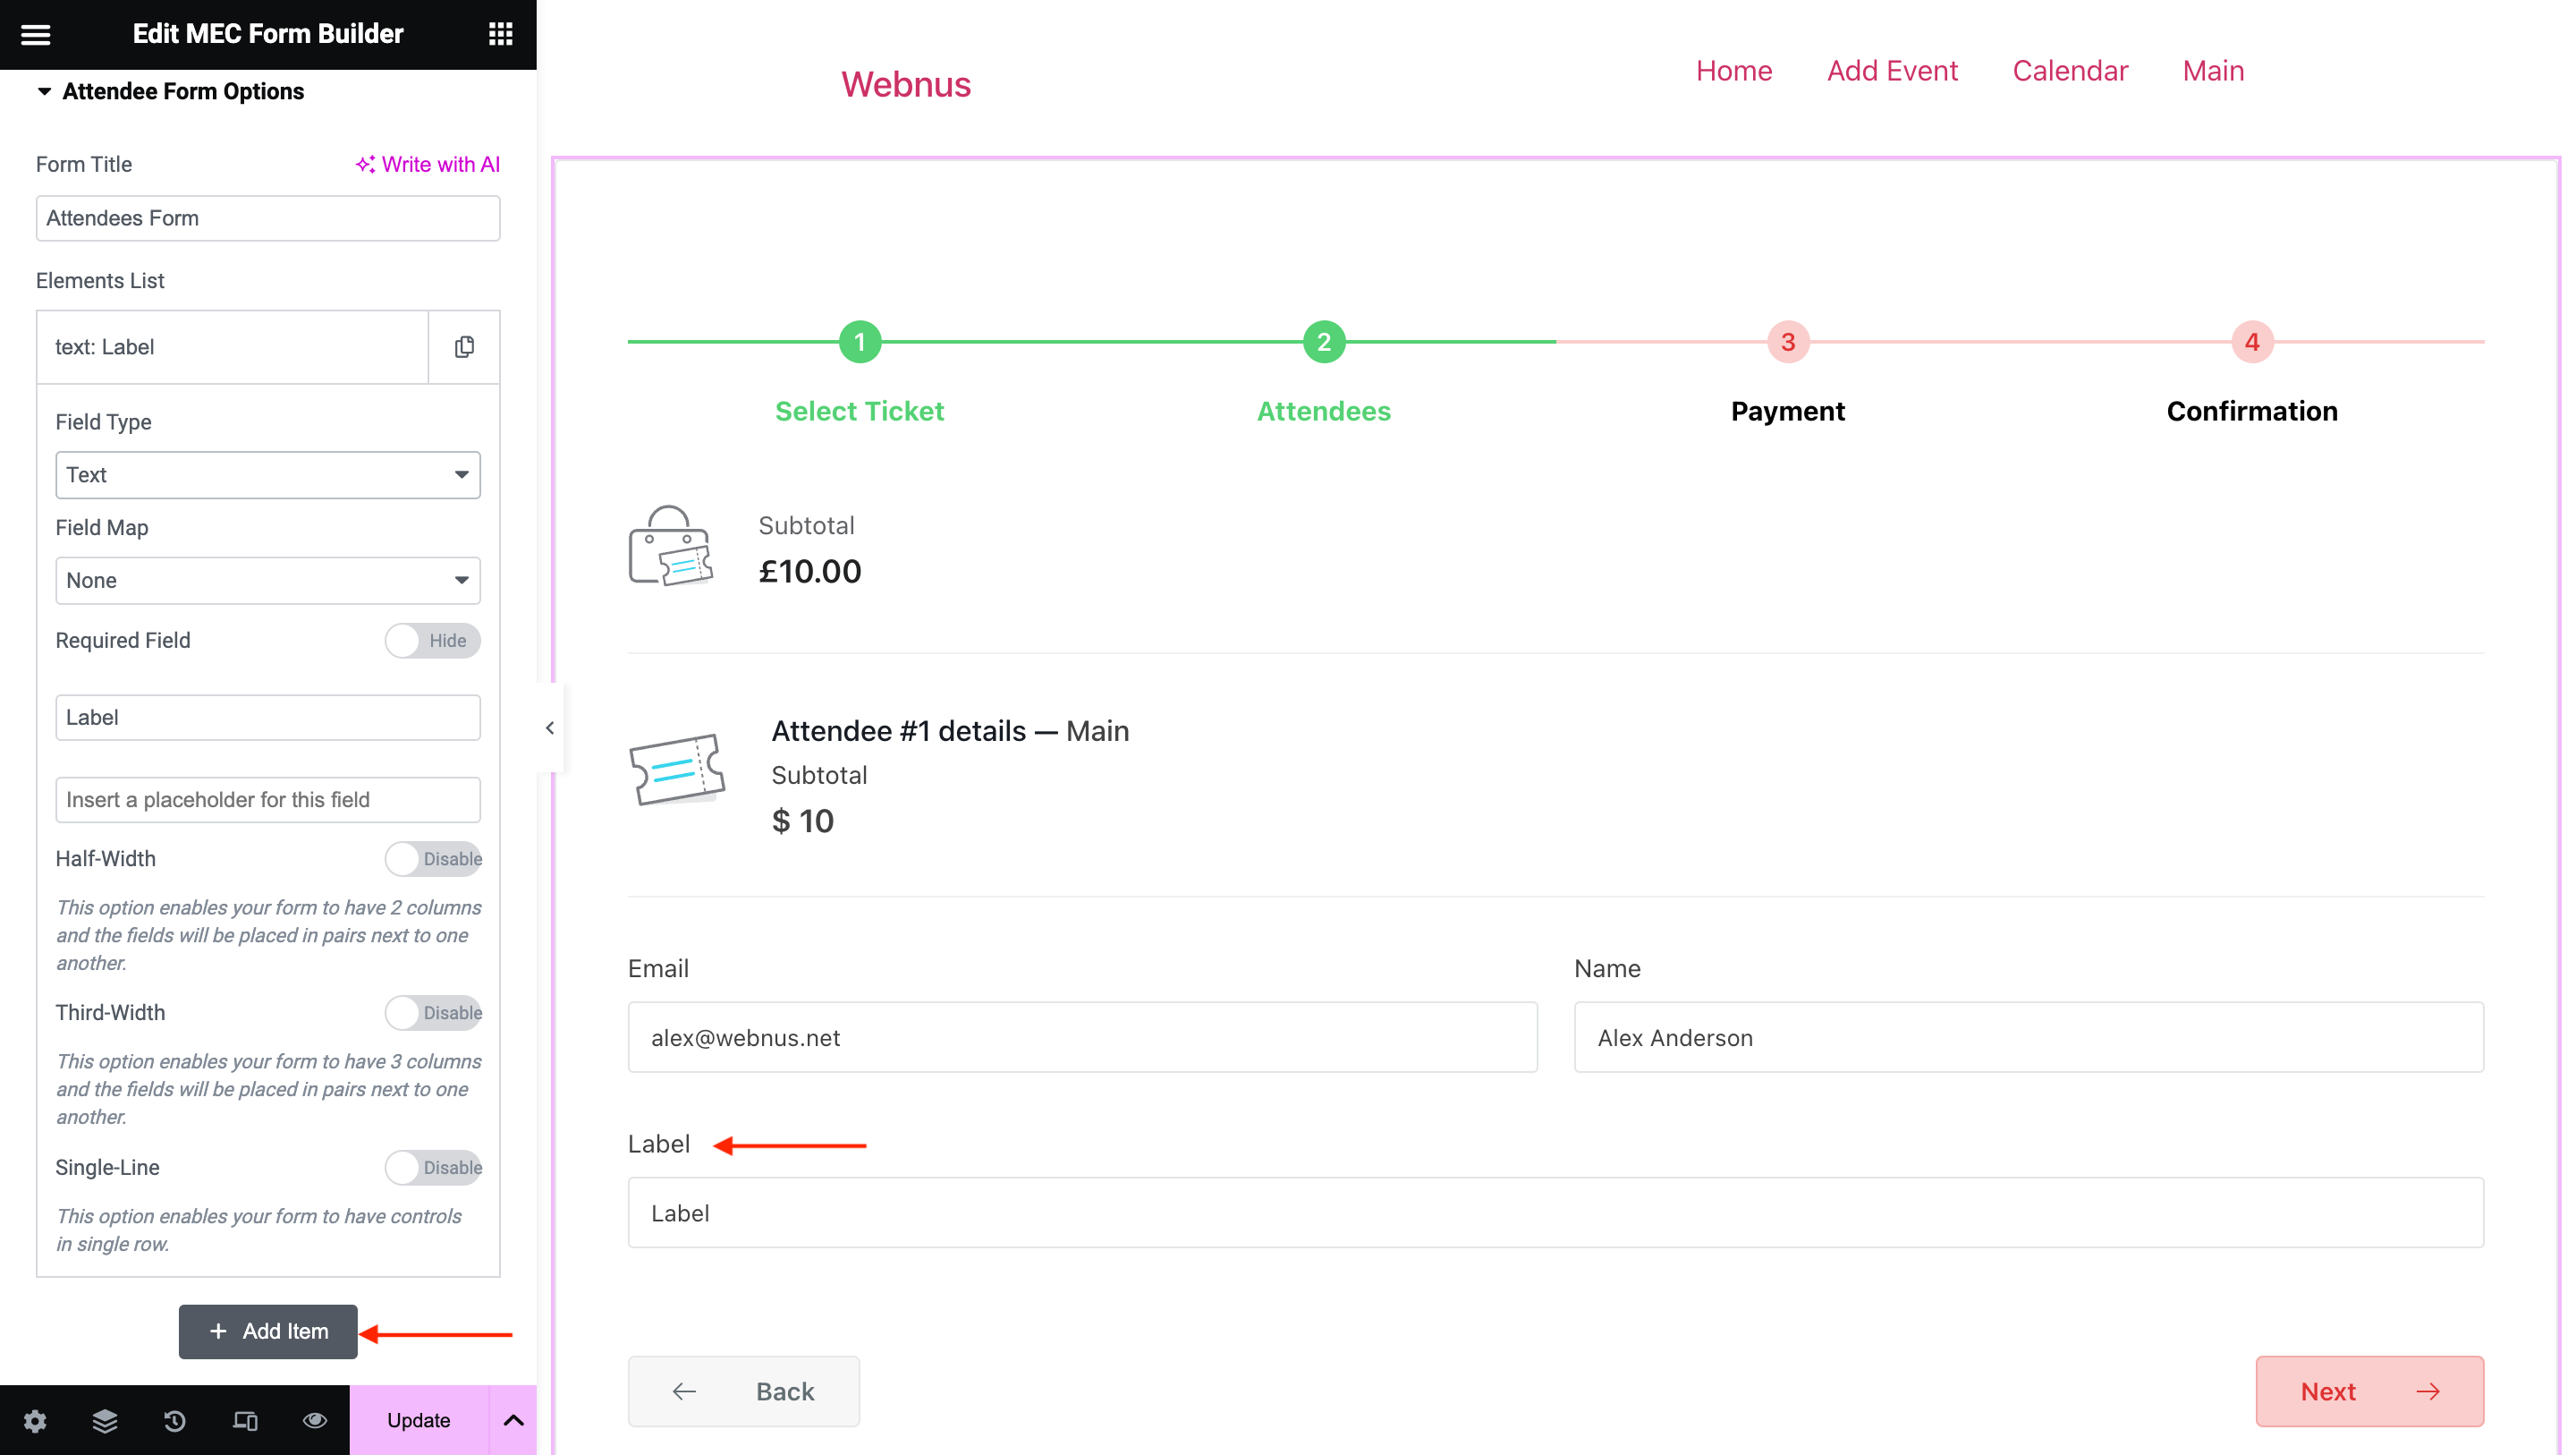Preview changes with the eye icon
This screenshot has height=1455, width=2576.
click(315, 1420)
